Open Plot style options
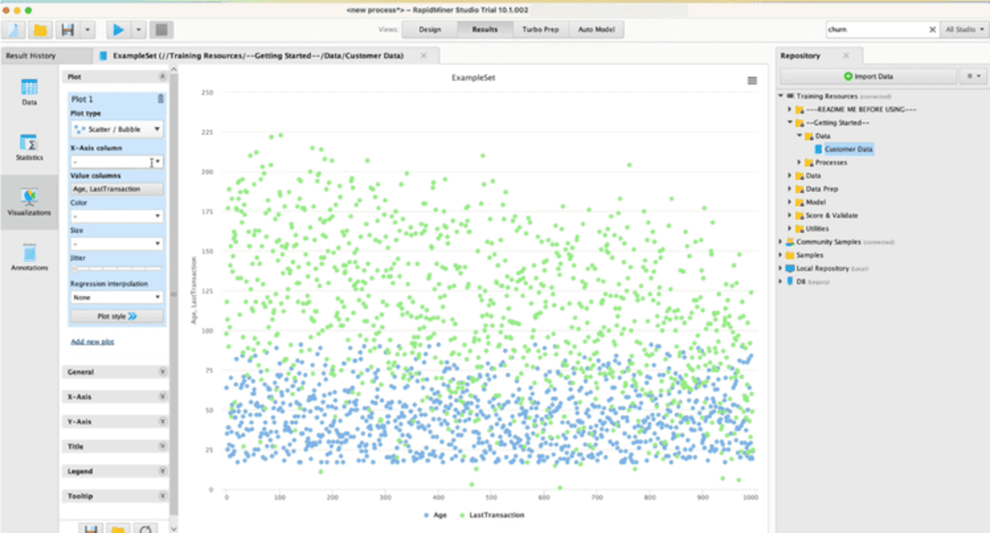Image resolution: width=990 pixels, height=533 pixels. coord(117,316)
